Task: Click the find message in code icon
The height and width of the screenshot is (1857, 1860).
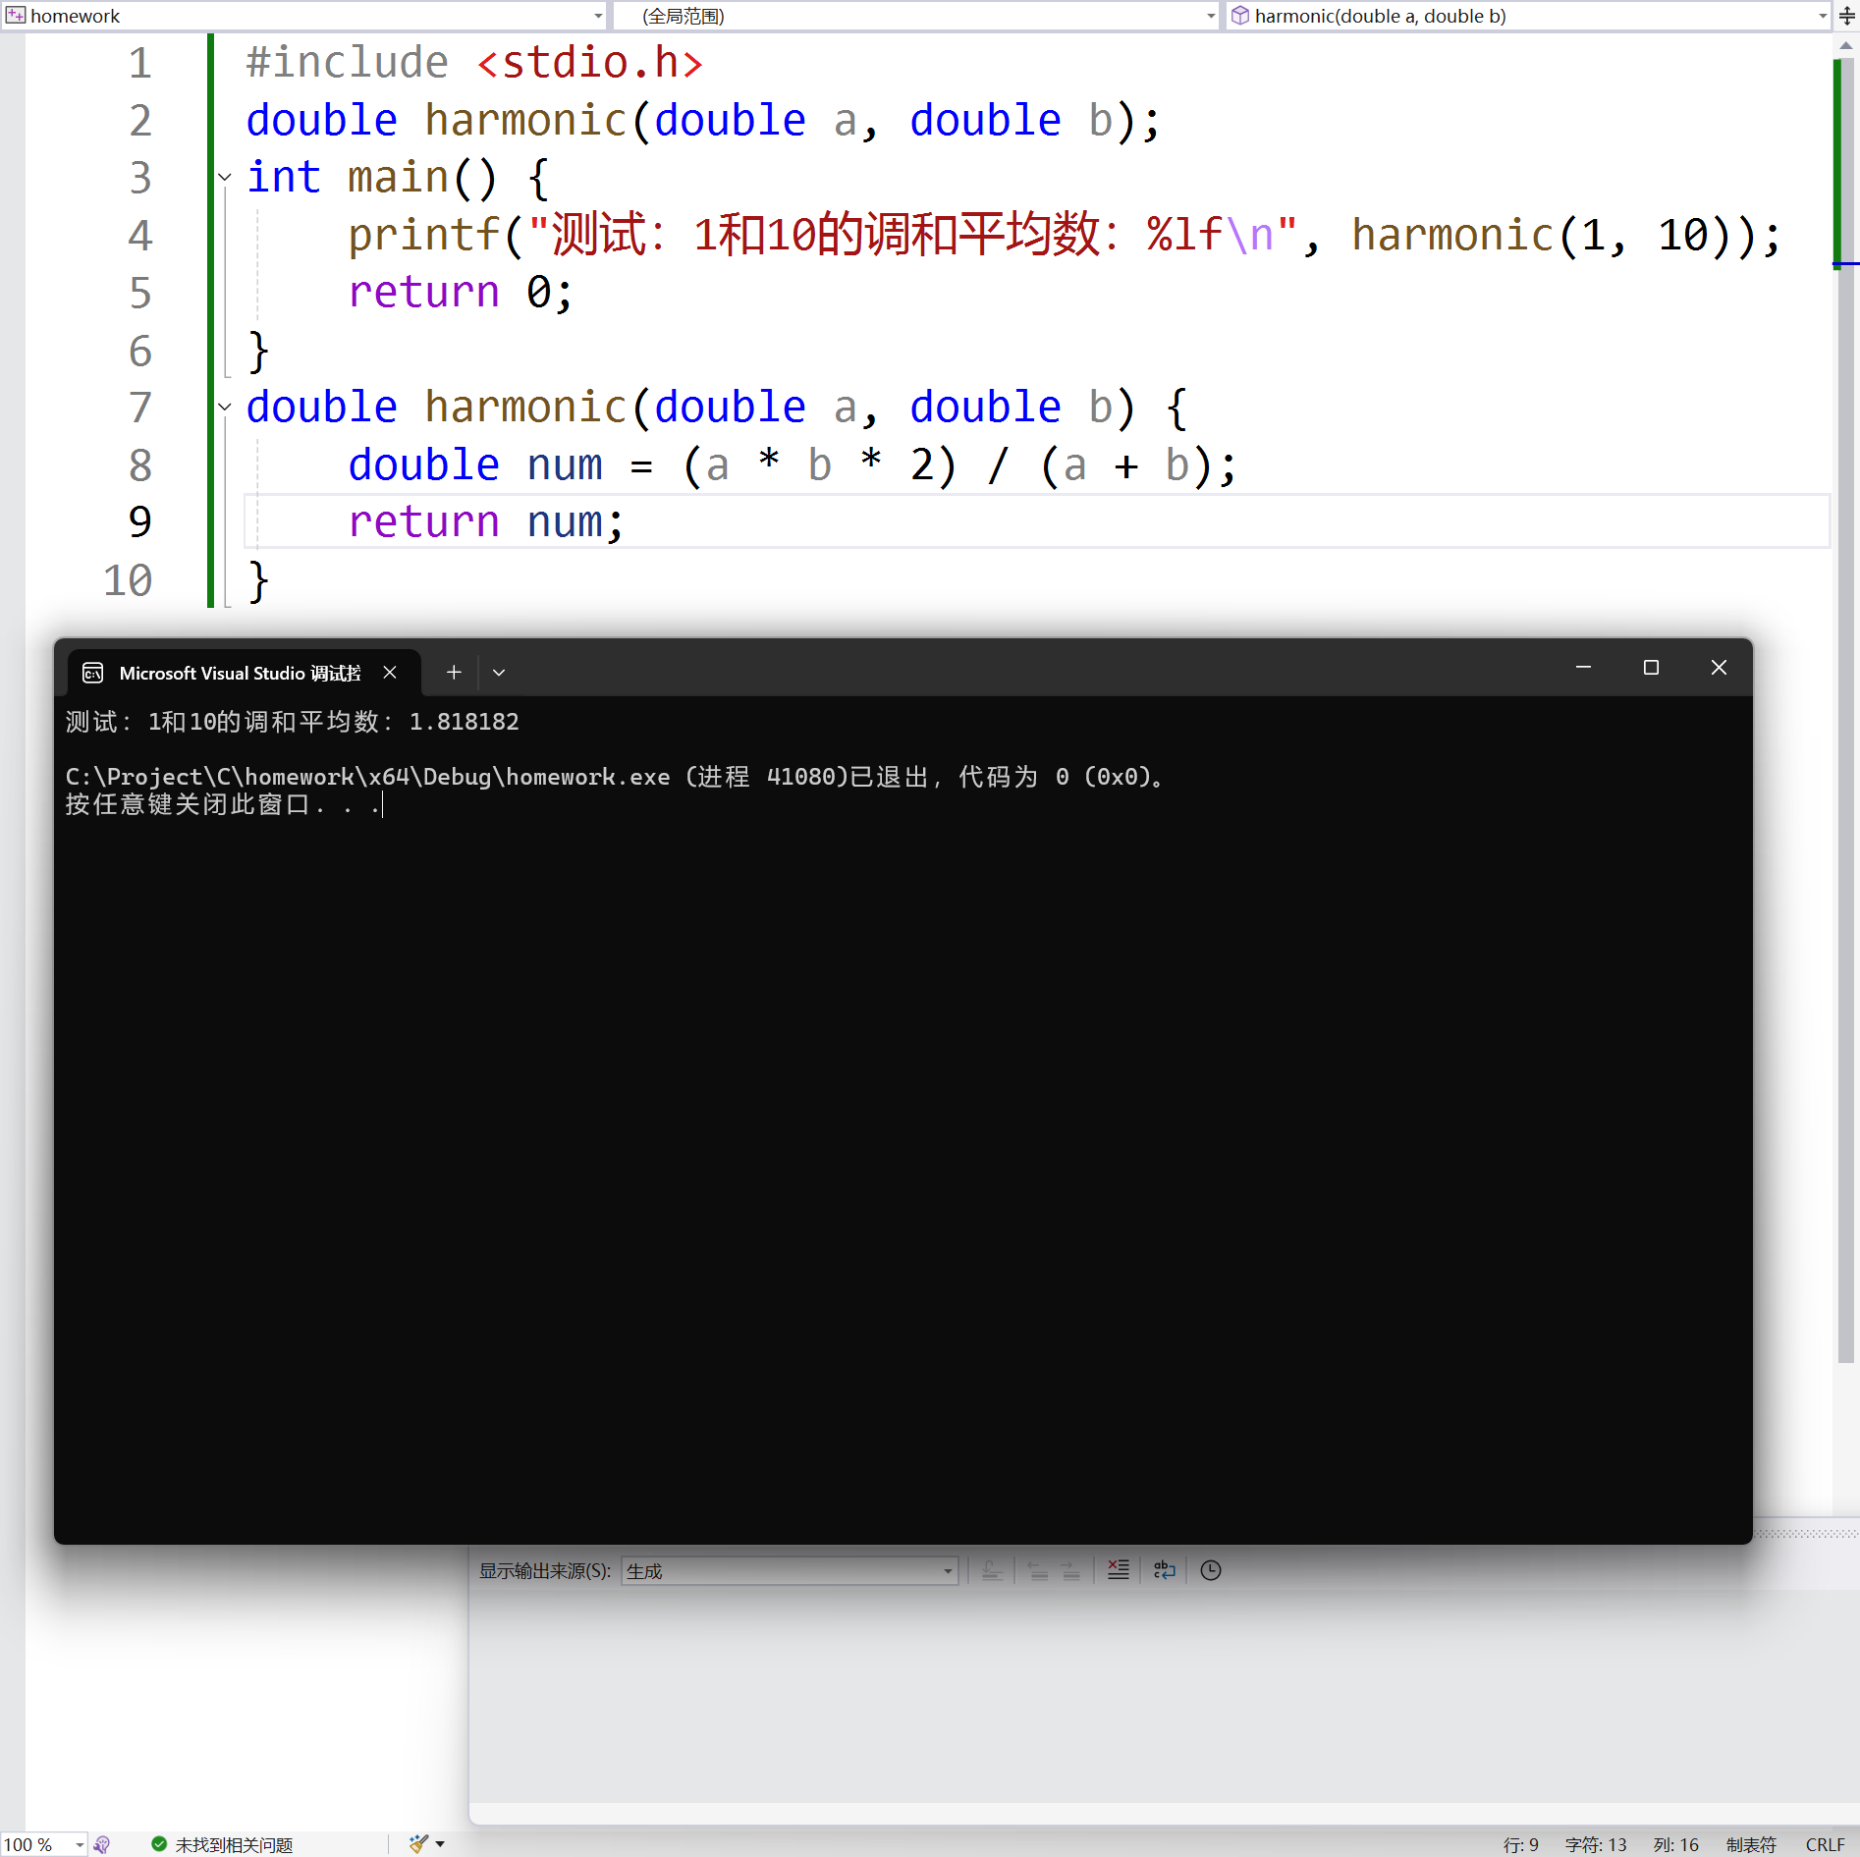Action: coord(993,1571)
